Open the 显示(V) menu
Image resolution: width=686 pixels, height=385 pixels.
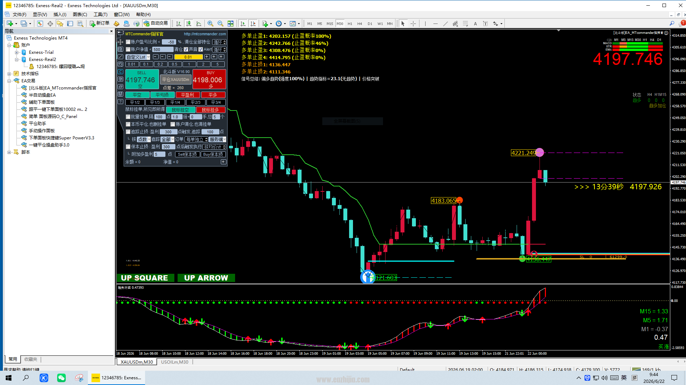click(x=40, y=15)
